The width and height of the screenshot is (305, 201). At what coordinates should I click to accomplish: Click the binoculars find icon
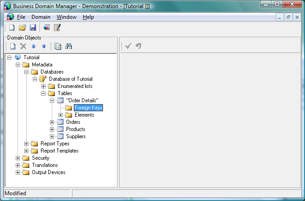click(69, 46)
